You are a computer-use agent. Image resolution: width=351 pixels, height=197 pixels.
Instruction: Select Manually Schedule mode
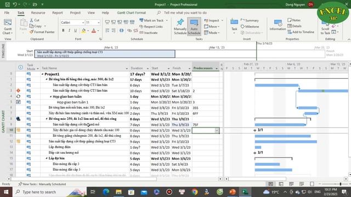180,27
